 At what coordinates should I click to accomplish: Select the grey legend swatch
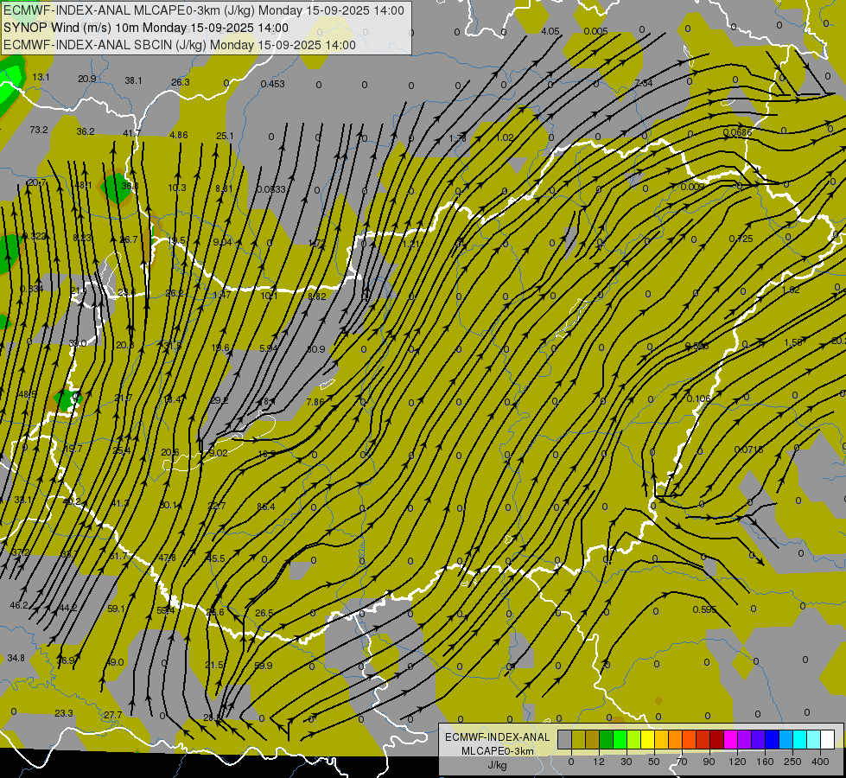564,739
